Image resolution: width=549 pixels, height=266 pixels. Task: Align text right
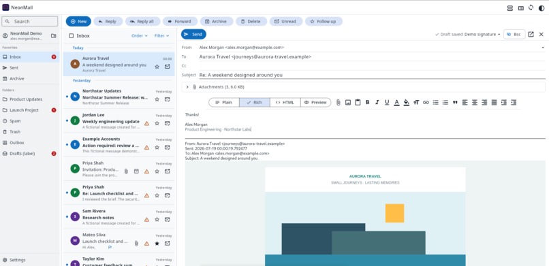tap(484, 103)
